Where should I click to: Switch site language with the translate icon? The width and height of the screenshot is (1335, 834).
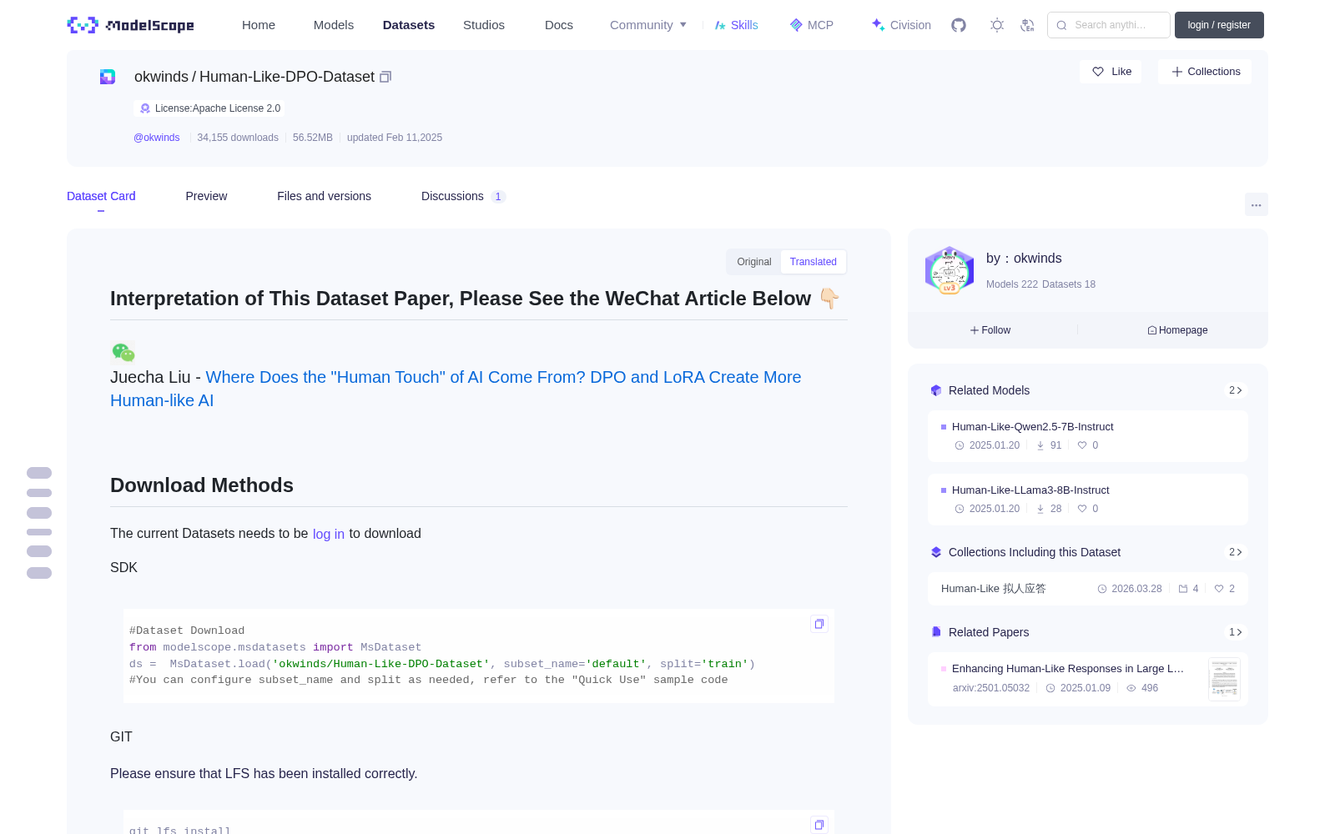(x=1028, y=25)
